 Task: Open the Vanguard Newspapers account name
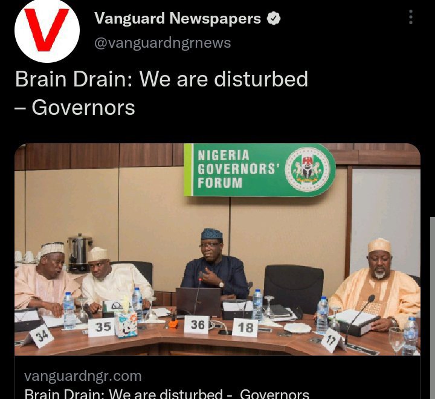pos(178,18)
